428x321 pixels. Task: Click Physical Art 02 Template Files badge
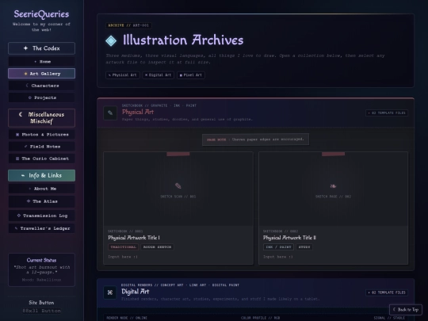point(387,113)
